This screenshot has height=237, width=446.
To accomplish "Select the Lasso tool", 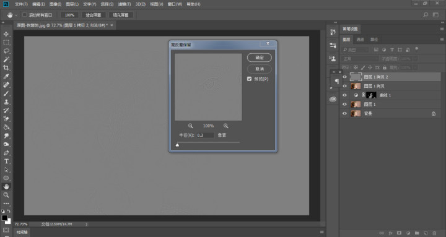I will click(x=6, y=51).
